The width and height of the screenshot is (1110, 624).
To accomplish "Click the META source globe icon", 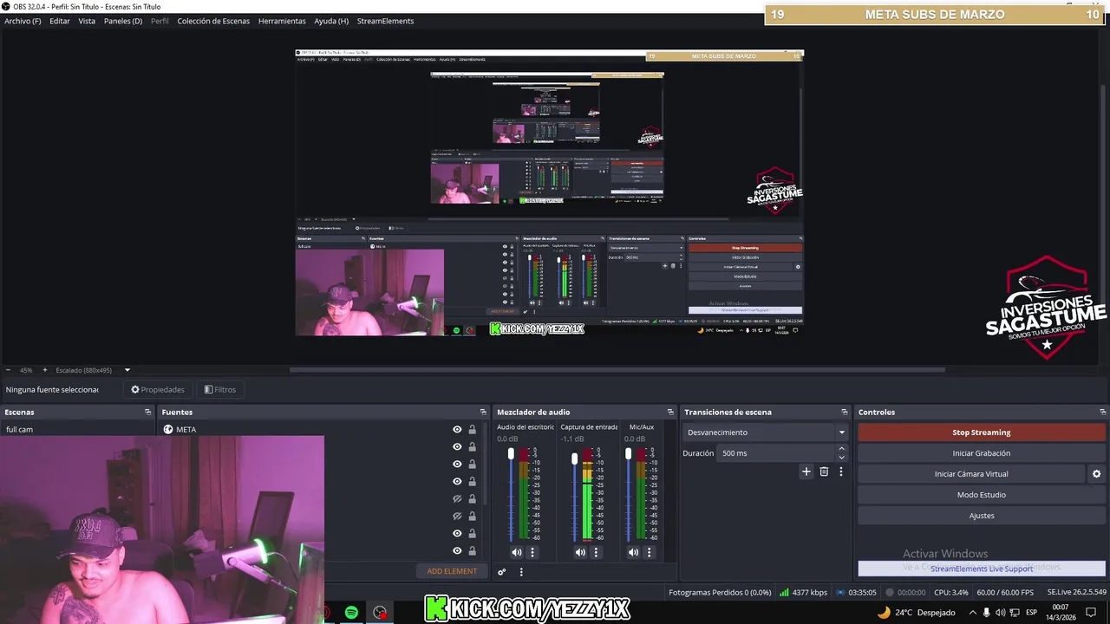I will click(x=168, y=429).
